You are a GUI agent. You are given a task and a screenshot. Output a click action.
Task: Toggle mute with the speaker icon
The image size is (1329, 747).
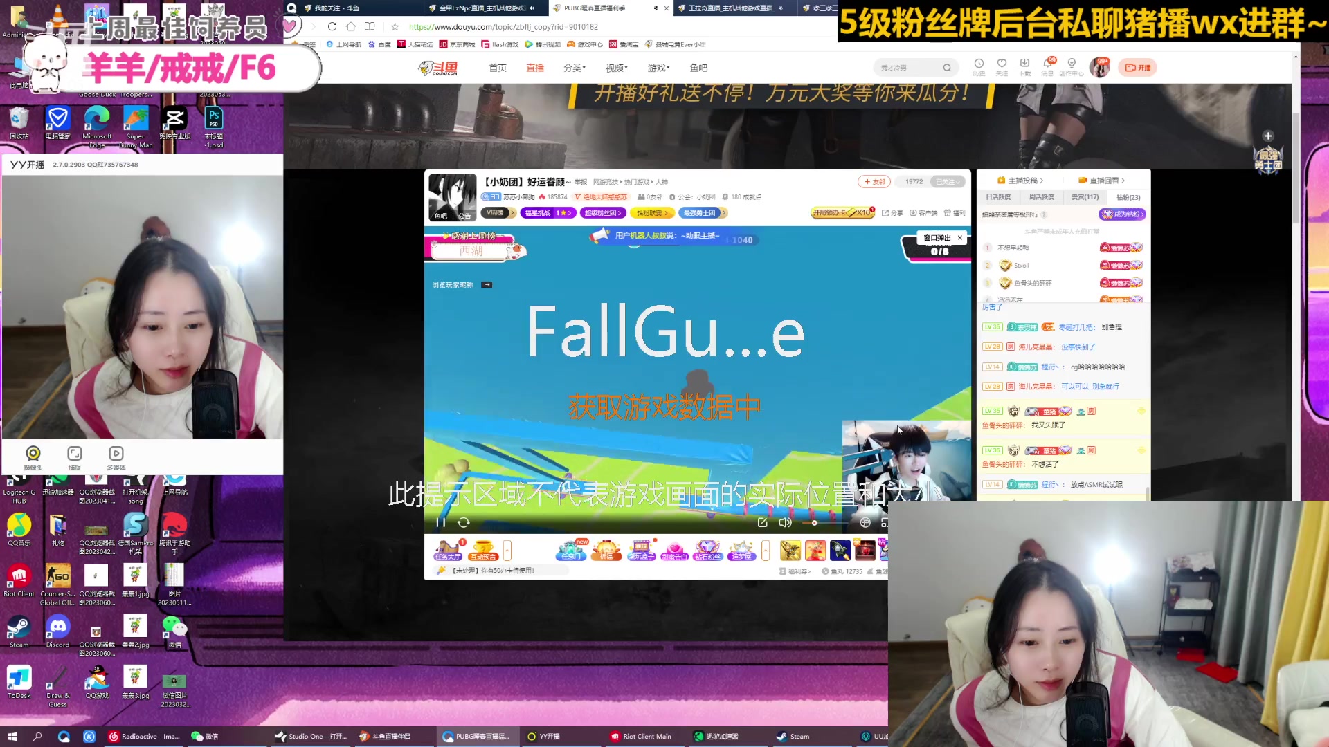(x=786, y=523)
